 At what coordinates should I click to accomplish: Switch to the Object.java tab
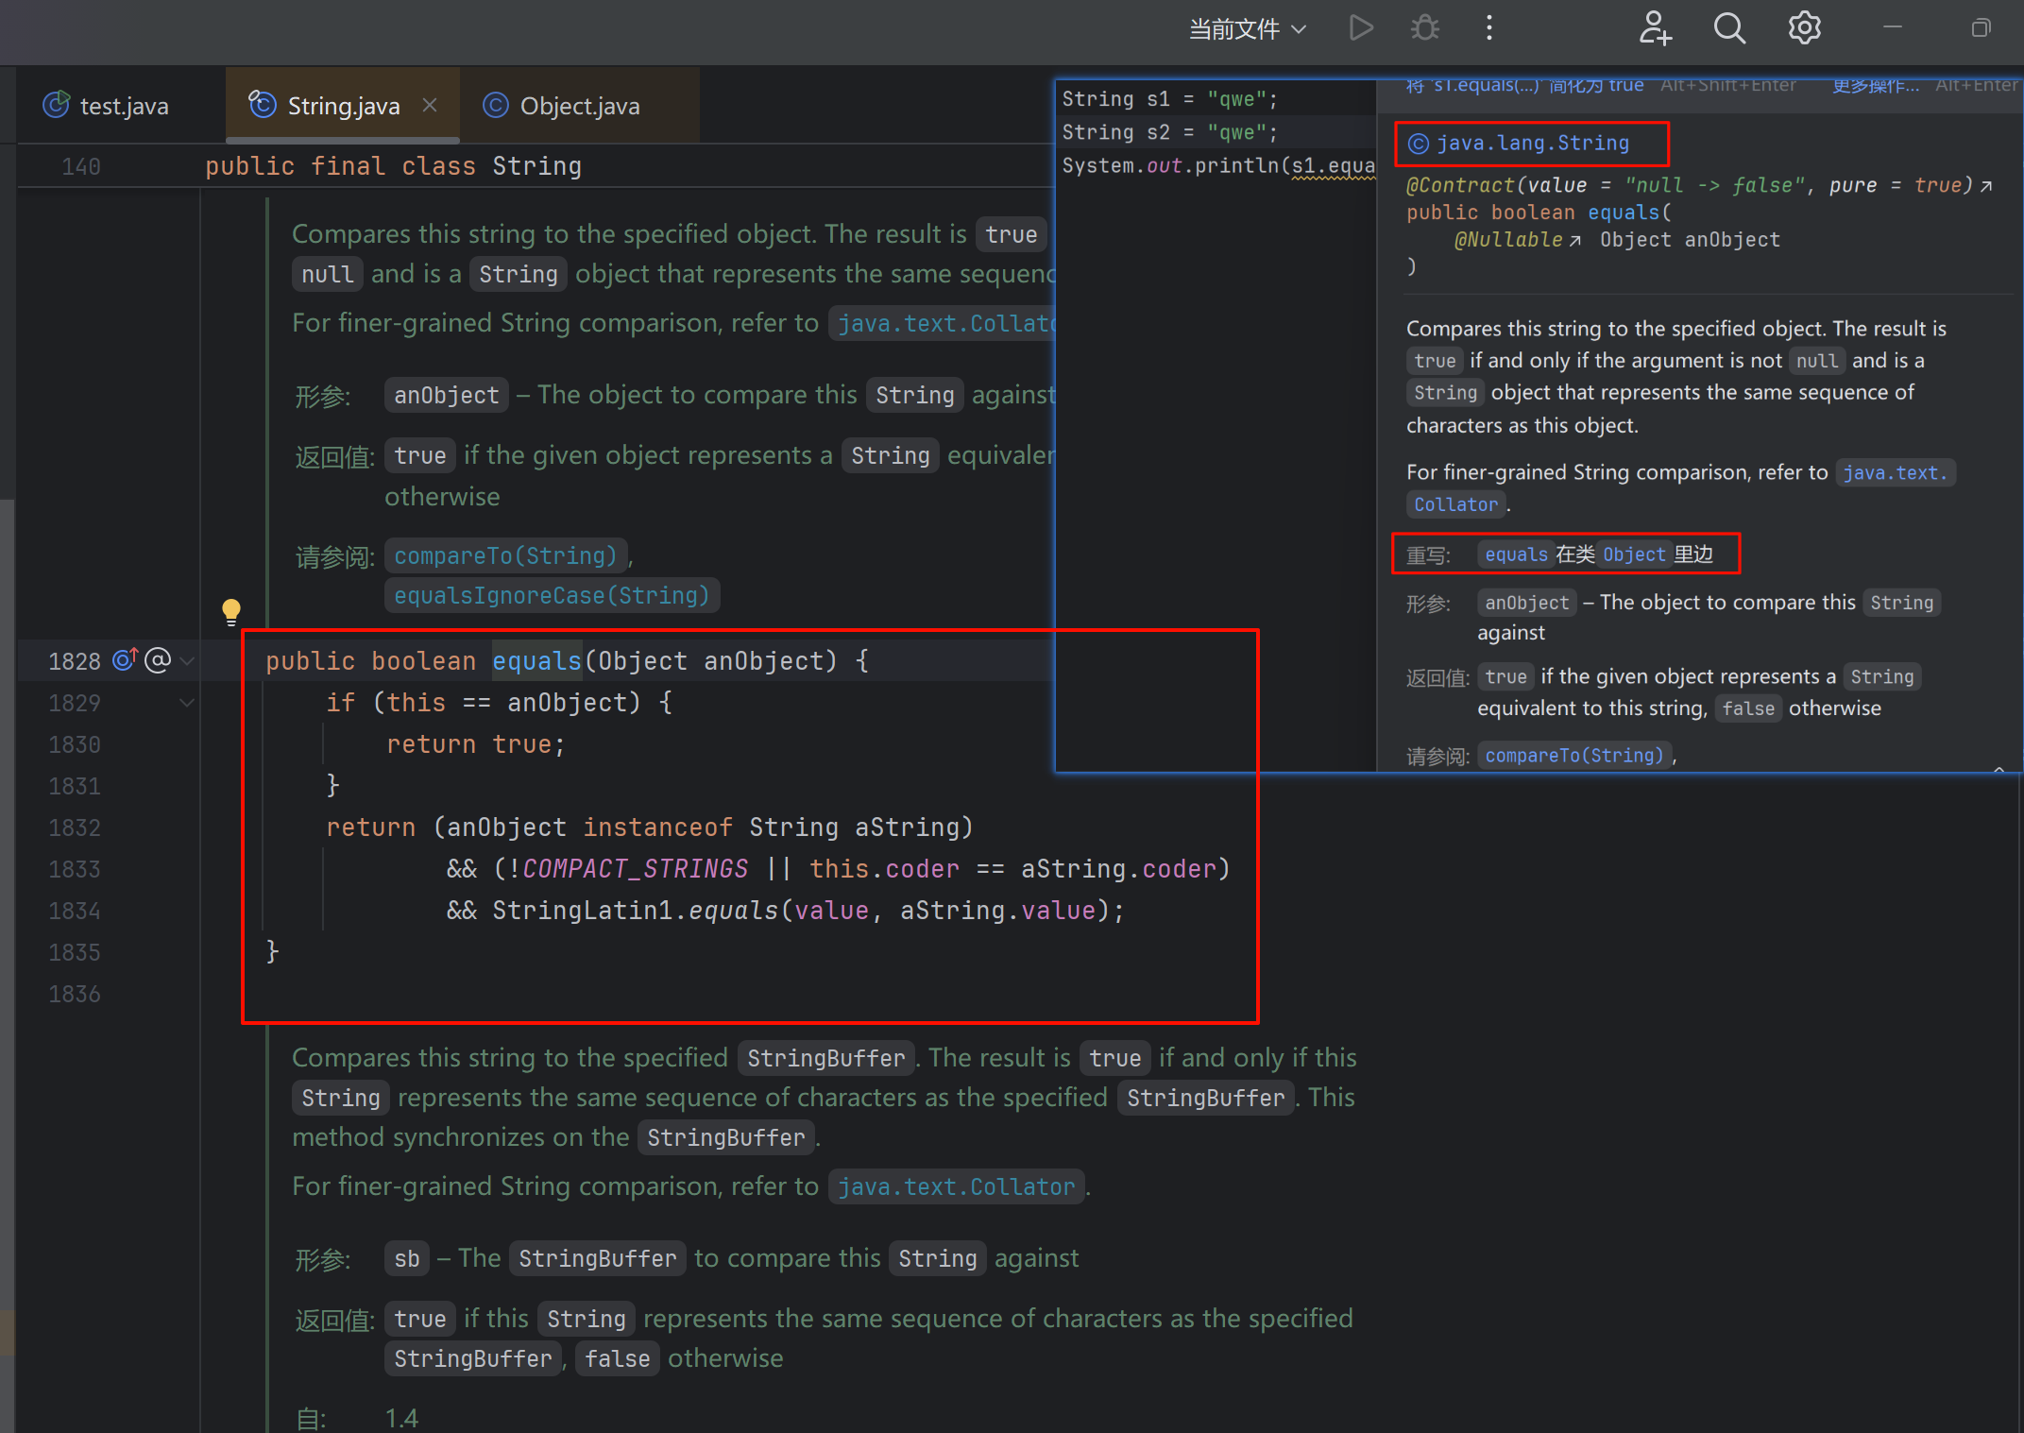pos(579,106)
